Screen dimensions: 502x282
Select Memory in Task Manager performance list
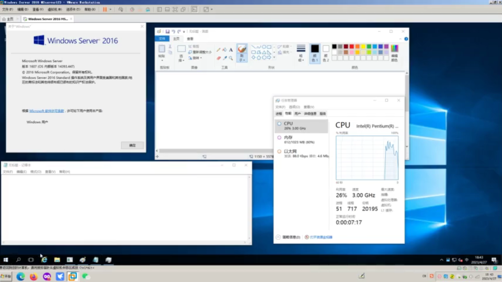pos(302,139)
